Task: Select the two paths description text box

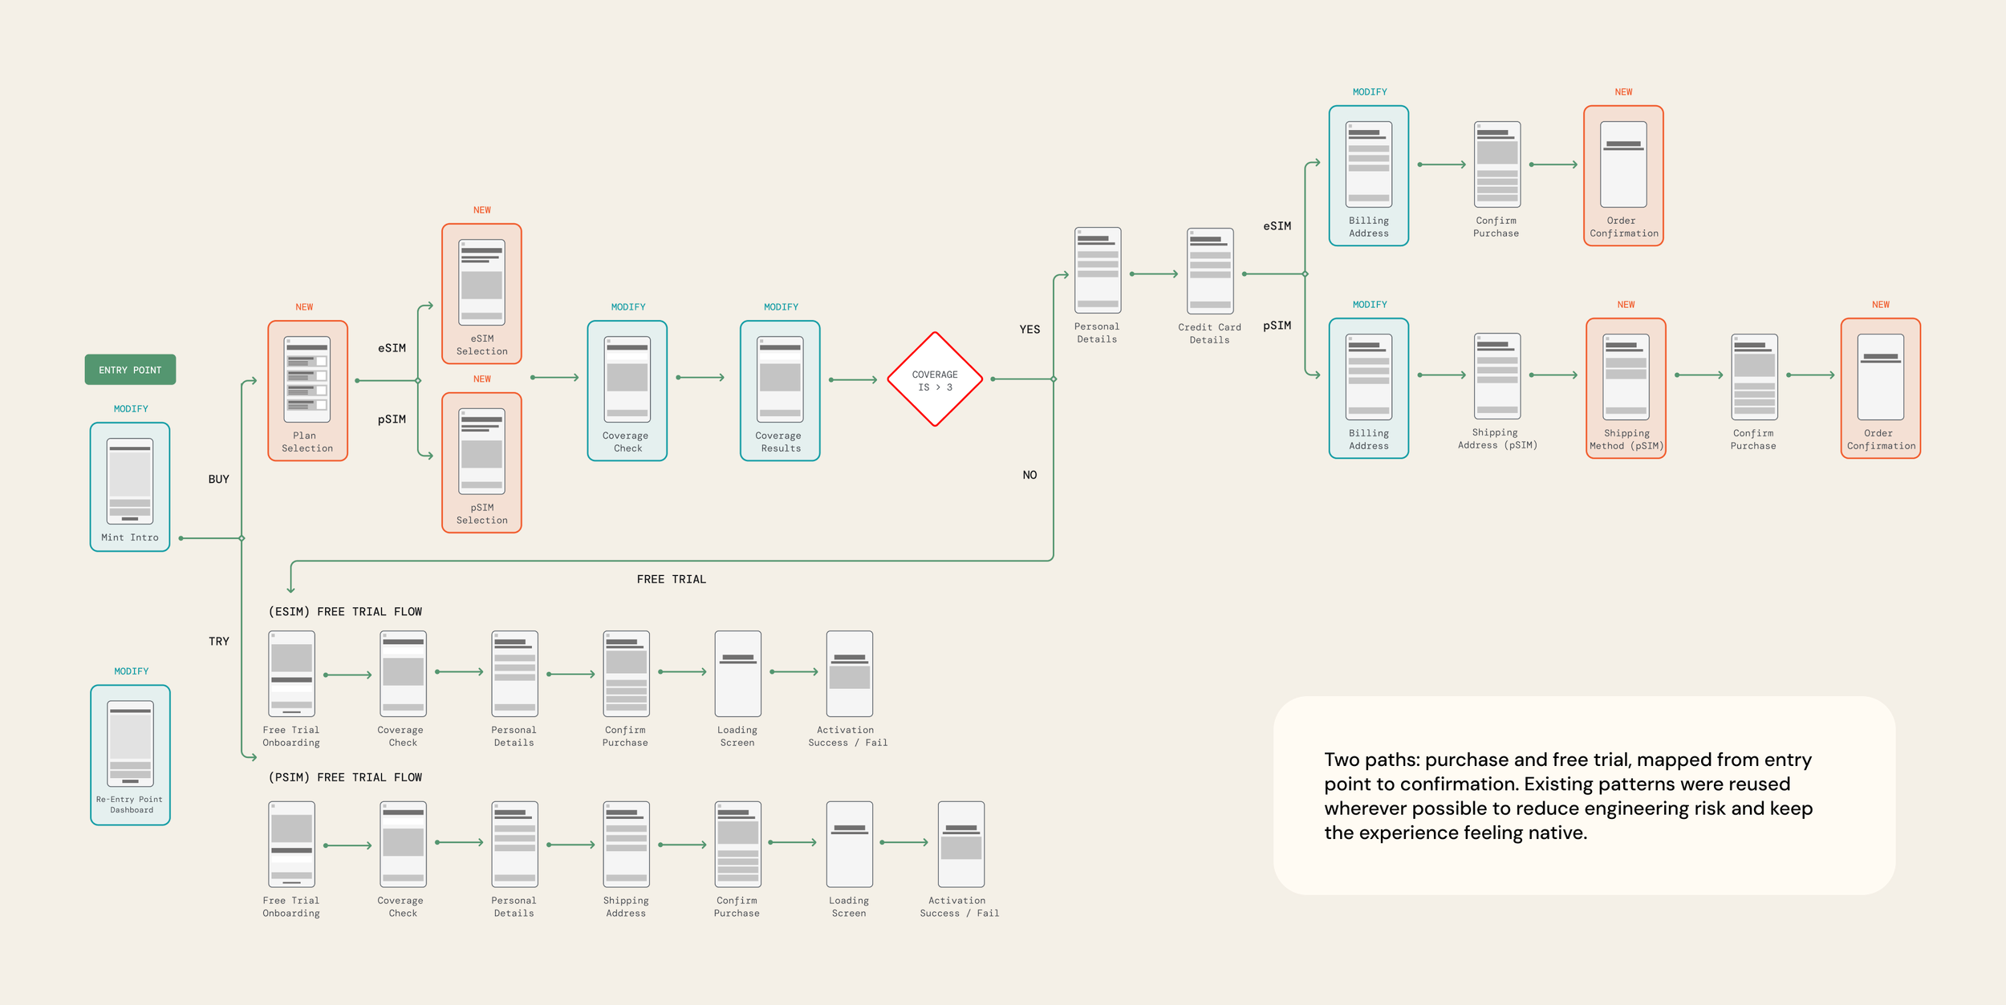Action: pos(1583,795)
